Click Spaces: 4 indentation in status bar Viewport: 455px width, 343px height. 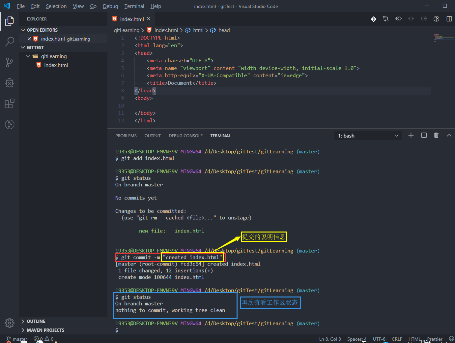(x=356, y=339)
